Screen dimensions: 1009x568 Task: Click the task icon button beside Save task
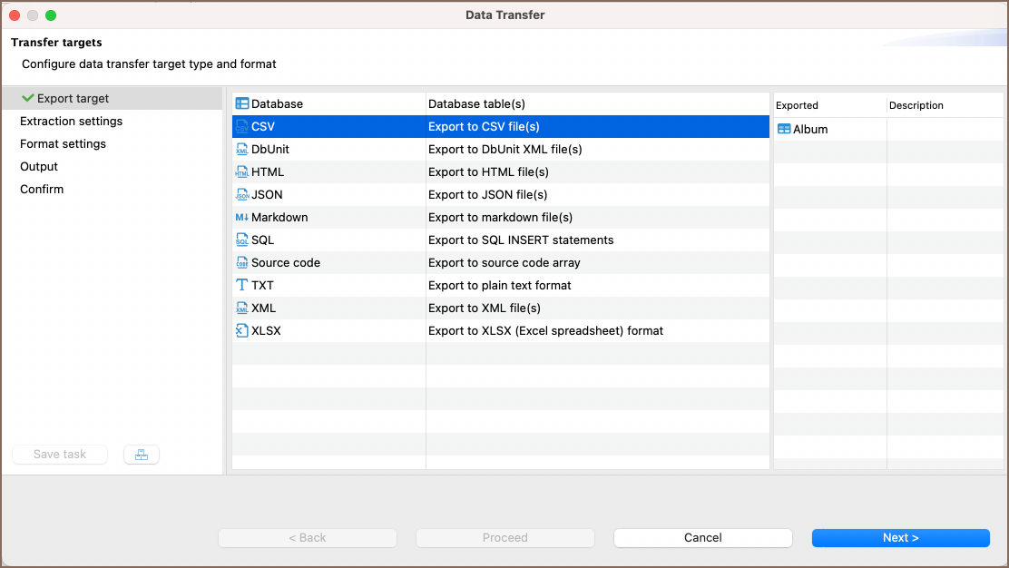point(142,455)
